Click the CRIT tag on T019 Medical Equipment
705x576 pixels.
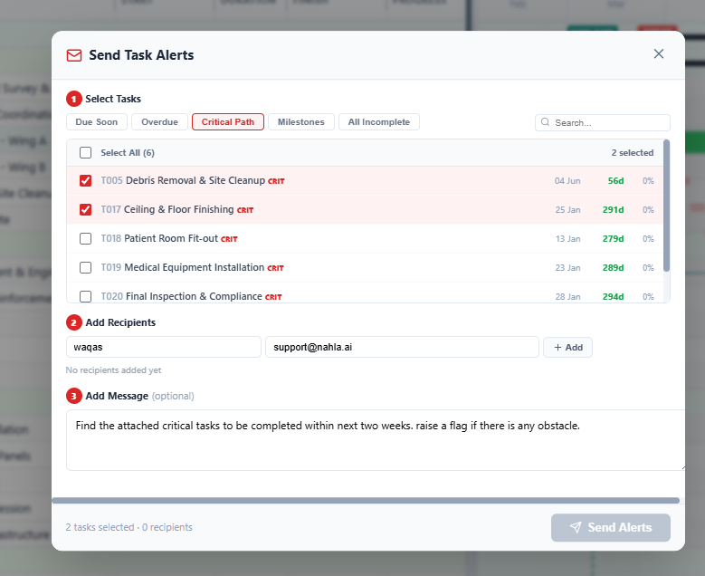pyautogui.click(x=276, y=268)
